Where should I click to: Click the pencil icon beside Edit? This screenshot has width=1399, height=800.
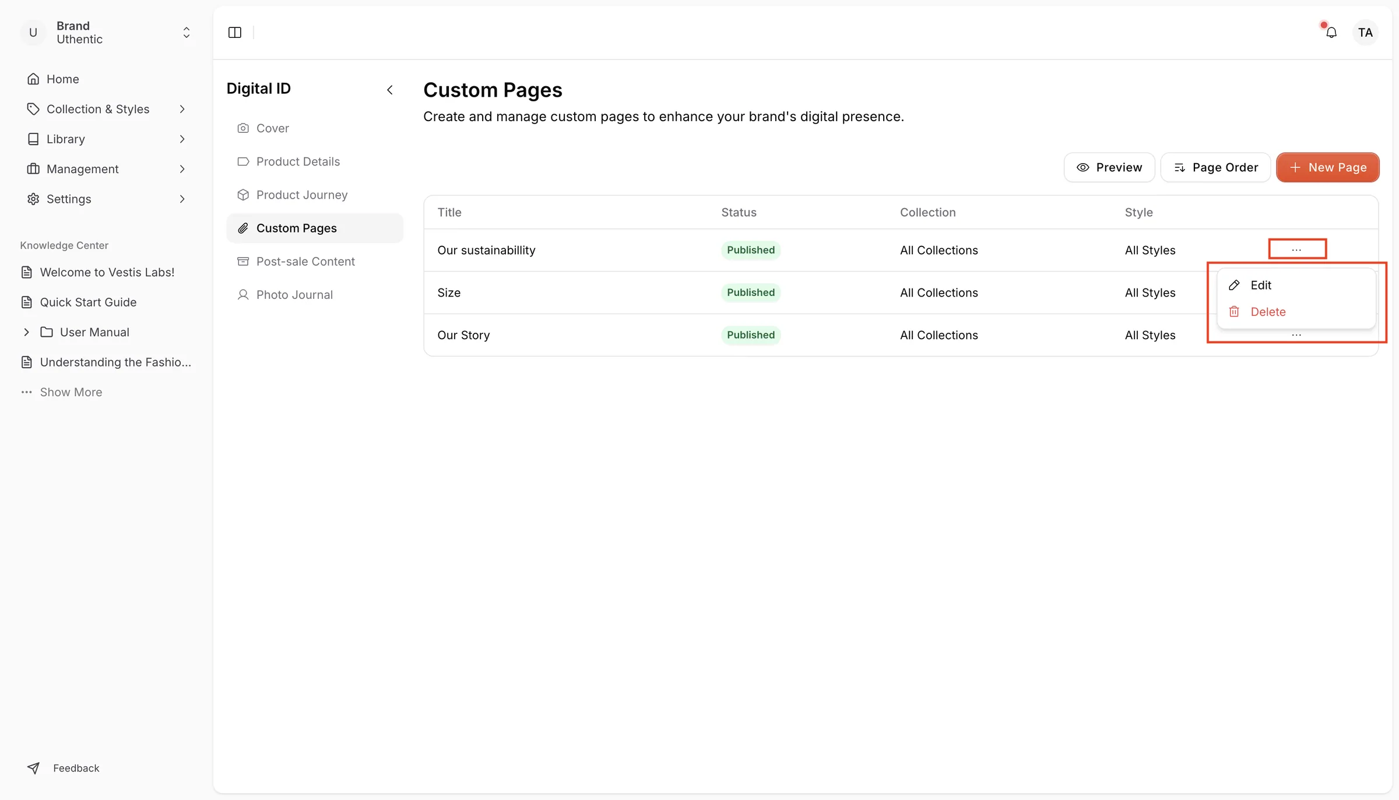pyautogui.click(x=1234, y=285)
